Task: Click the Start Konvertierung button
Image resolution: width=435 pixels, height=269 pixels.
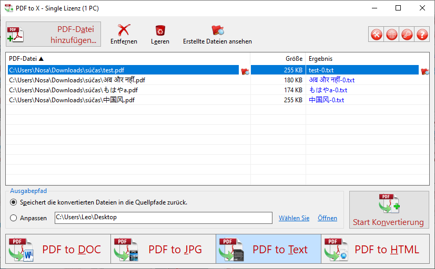Action: pyautogui.click(x=389, y=210)
